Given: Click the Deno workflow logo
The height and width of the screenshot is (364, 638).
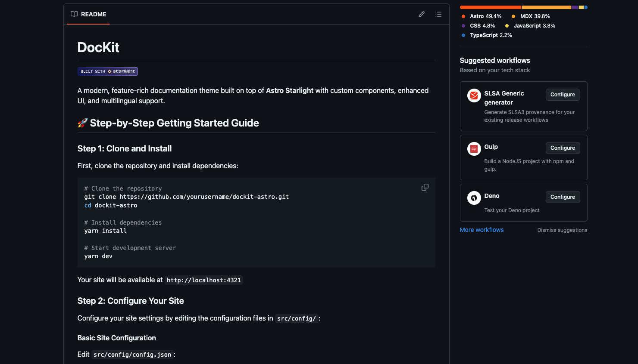Looking at the screenshot, I should coord(474,198).
